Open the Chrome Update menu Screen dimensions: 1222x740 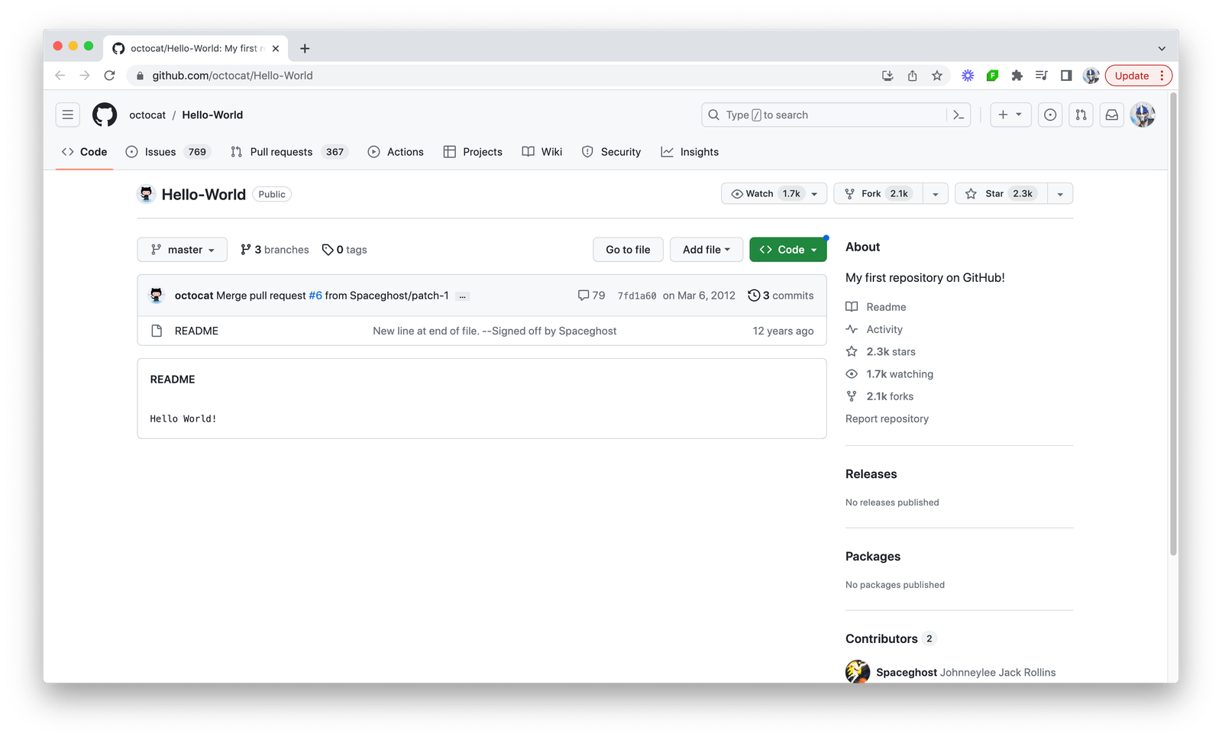pyautogui.click(x=1138, y=76)
